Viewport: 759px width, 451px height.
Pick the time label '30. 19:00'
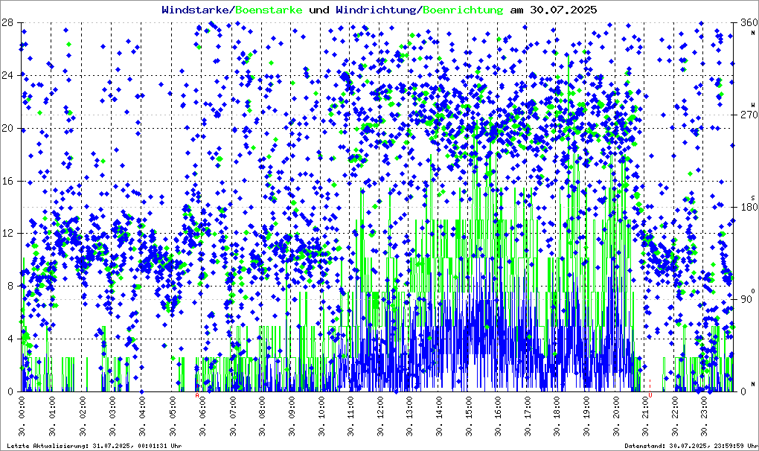[x=586, y=416]
